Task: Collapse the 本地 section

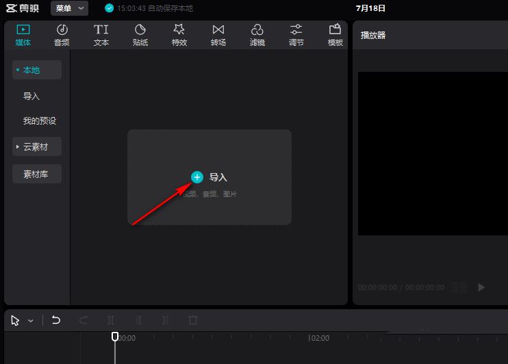Action: tap(37, 70)
